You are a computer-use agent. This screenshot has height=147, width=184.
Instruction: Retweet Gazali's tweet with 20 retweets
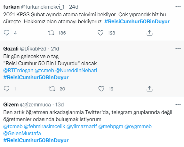pos(52,89)
